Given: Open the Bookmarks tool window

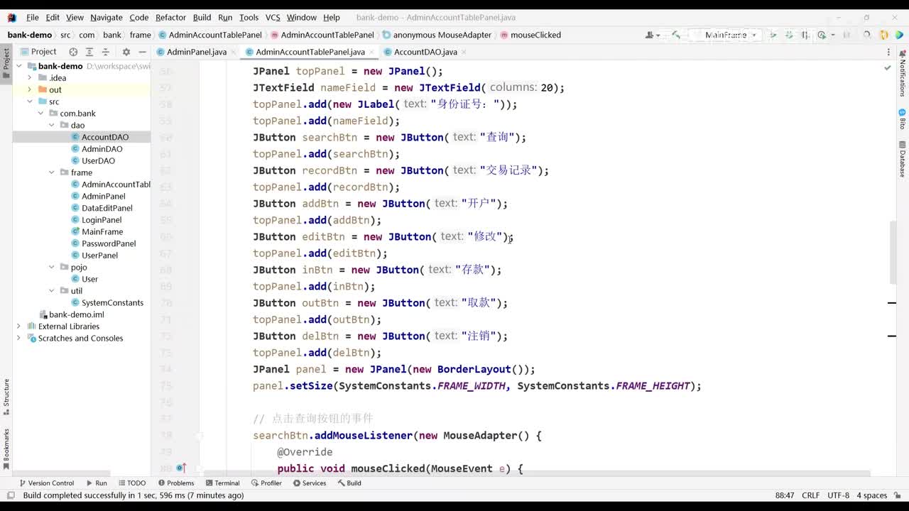Looking at the screenshot, I should tap(6, 449).
